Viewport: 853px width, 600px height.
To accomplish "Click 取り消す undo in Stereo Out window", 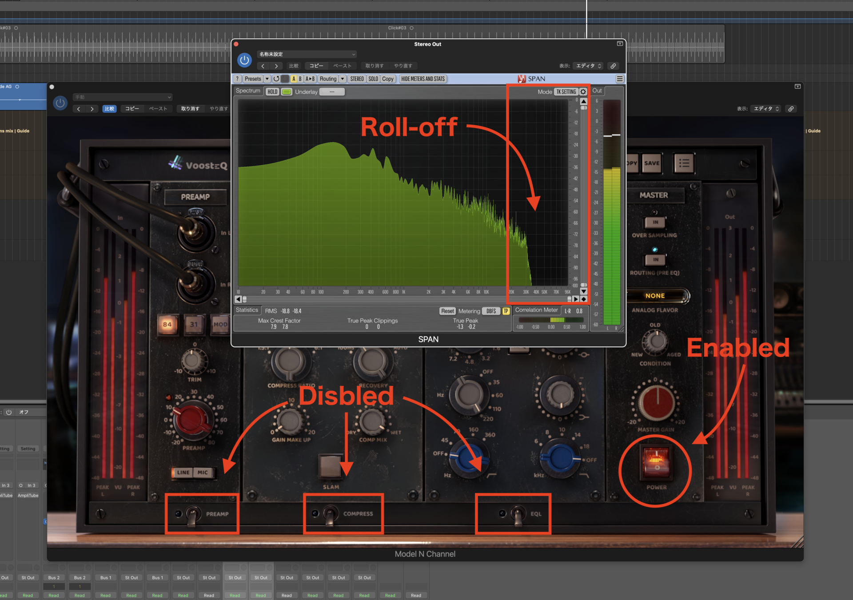I will pos(374,66).
